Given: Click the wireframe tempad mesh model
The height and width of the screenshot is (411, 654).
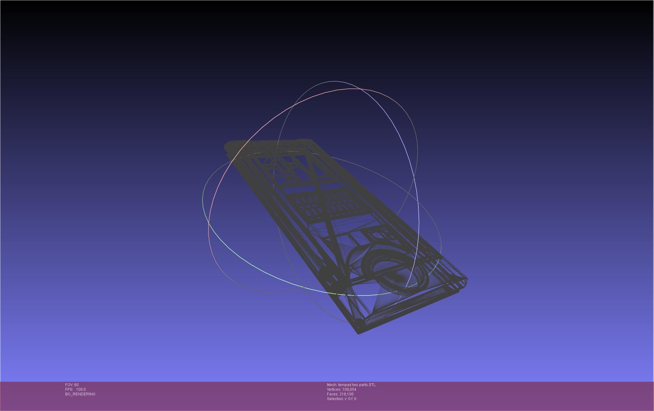Looking at the screenshot, I should pos(345,237).
